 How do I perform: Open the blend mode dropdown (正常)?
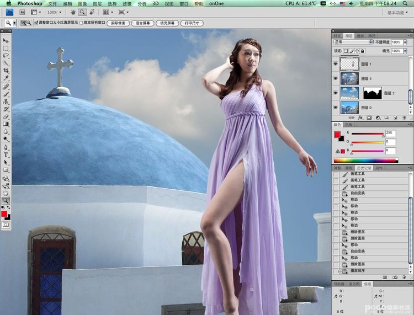point(353,42)
